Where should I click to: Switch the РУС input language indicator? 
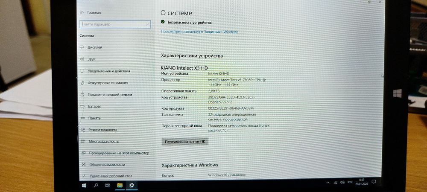point(350,182)
